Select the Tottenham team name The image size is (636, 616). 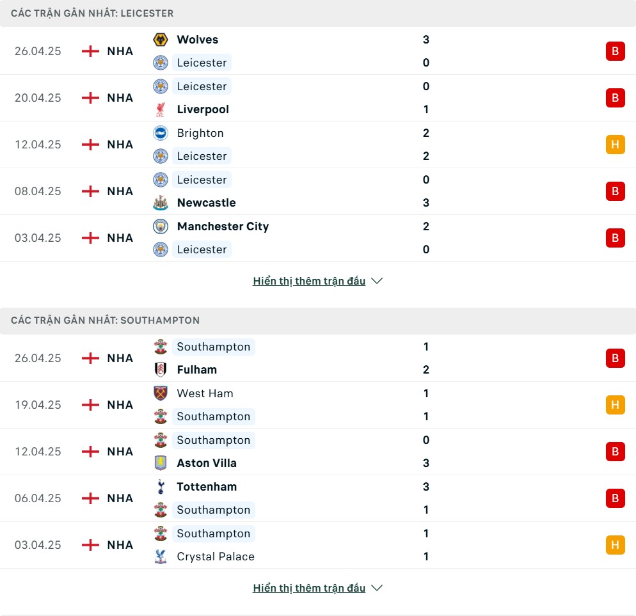(207, 487)
